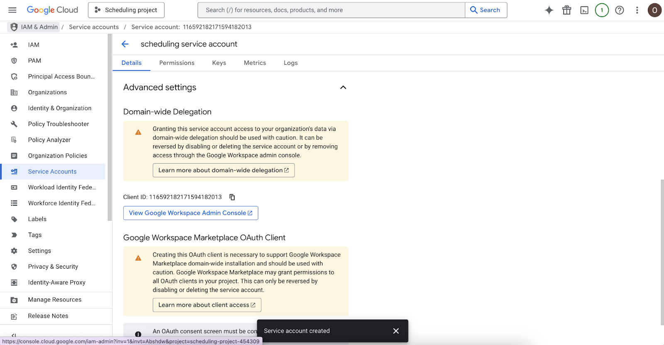Open Principal Access Boundary sidebar item
664x345 pixels.
[x=53, y=76]
